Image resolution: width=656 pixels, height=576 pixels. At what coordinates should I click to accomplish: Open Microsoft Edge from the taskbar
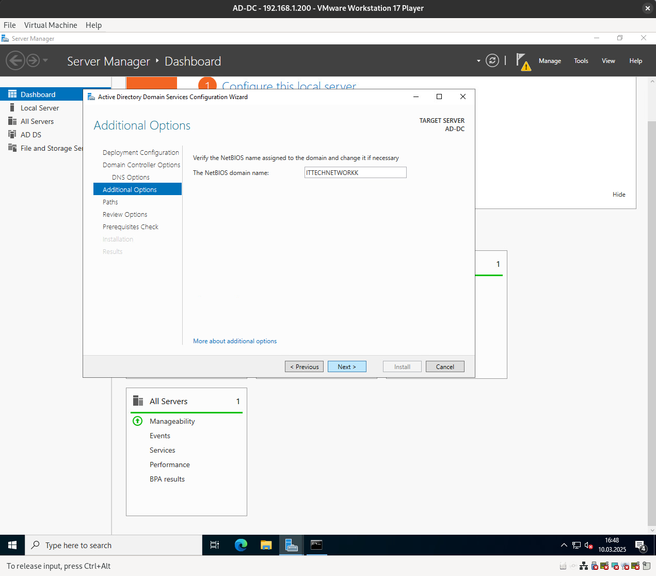tap(241, 545)
